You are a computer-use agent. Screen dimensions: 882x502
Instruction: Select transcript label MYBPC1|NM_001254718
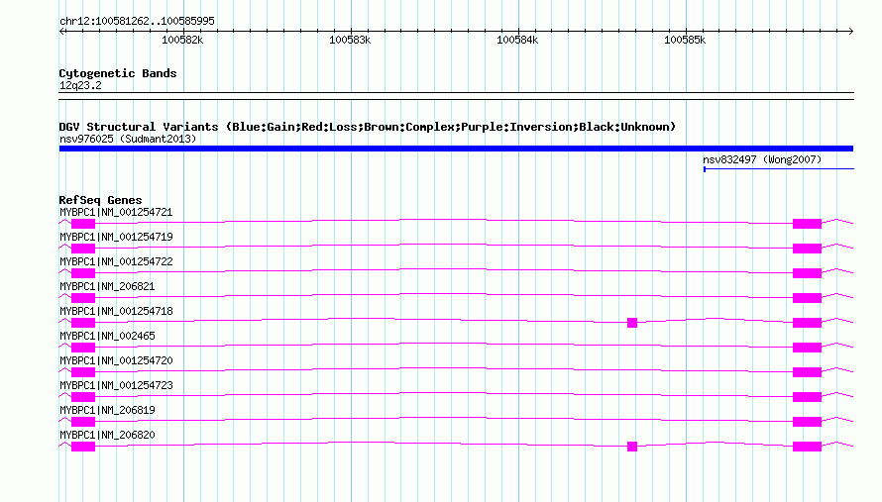116,312
